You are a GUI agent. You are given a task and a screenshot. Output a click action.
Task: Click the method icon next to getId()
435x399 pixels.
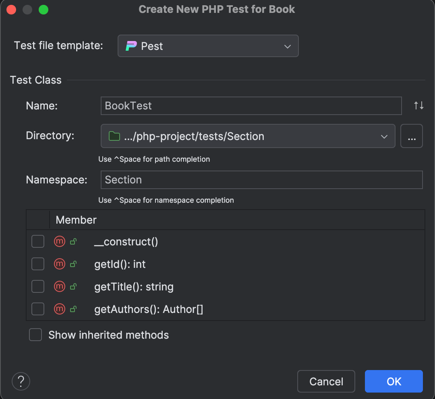(x=60, y=264)
